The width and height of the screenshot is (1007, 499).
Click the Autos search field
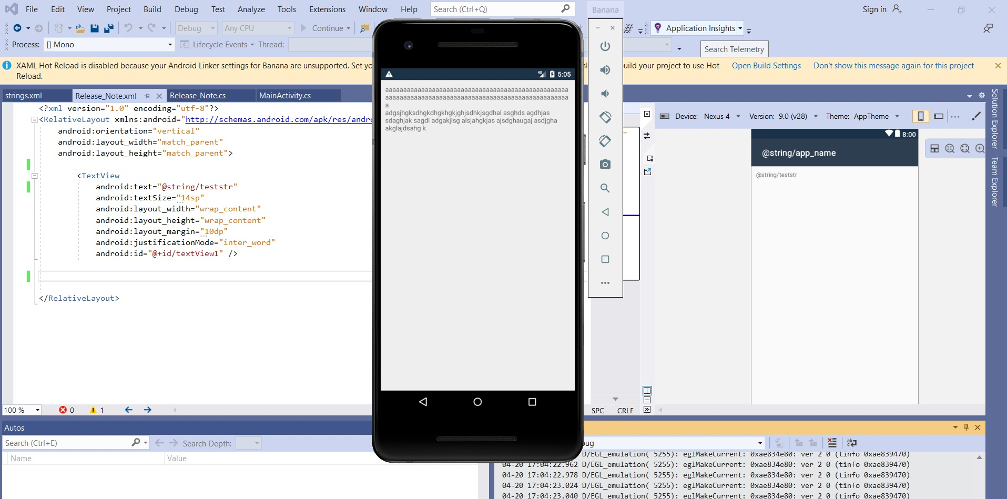[76, 443]
